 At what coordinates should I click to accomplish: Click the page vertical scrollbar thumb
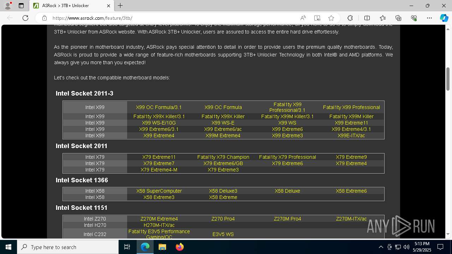(x=448, y=79)
